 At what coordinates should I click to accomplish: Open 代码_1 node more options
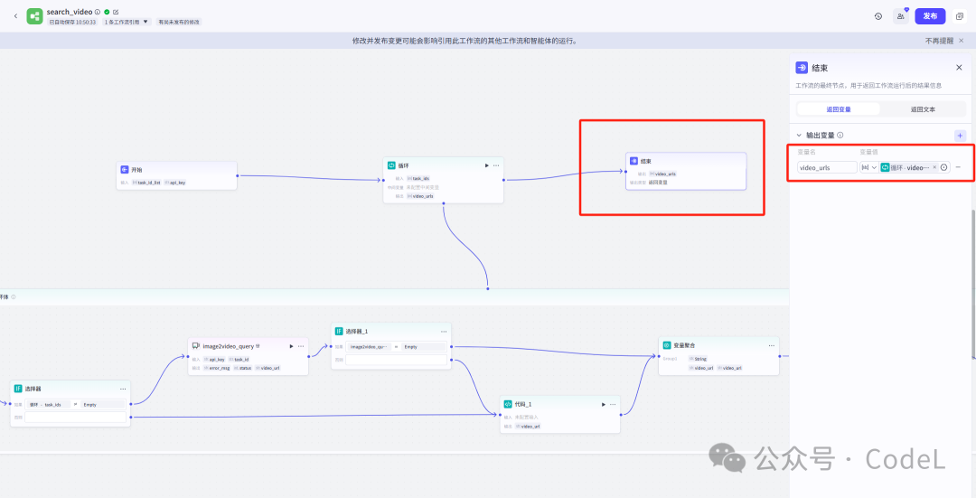click(613, 404)
